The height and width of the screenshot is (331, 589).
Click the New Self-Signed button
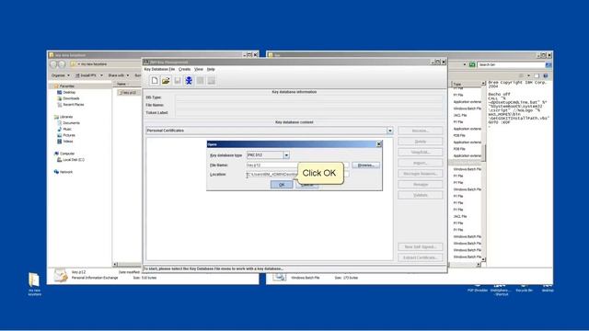(421, 247)
